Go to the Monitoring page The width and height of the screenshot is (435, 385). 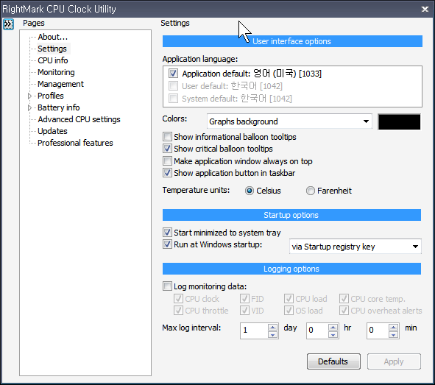coord(56,72)
